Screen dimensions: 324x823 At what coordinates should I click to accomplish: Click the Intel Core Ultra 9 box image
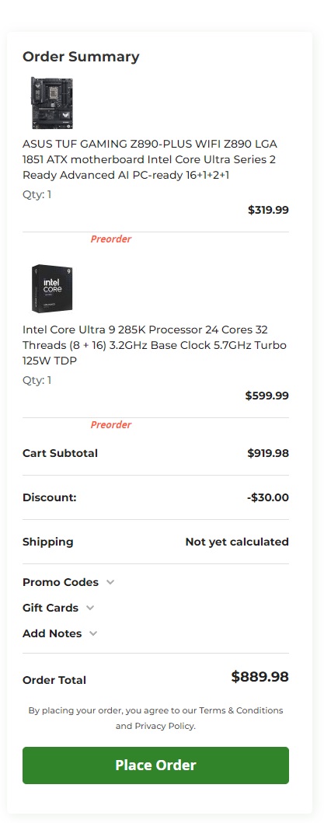[51, 288]
